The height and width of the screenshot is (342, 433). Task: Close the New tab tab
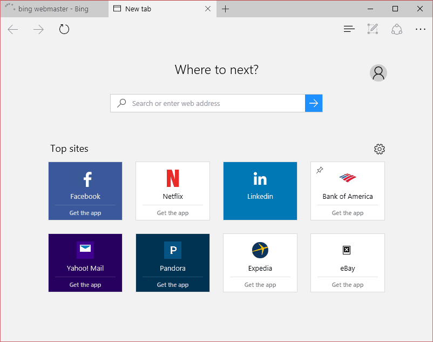click(x=208, y=9)
